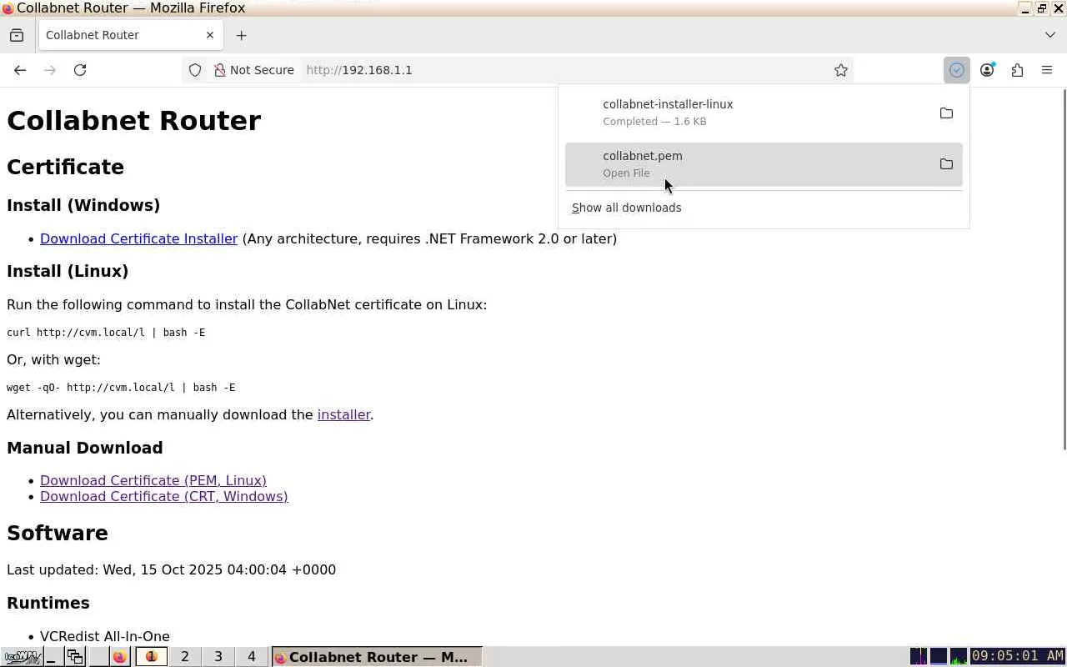Click the taskbar clock showing 09:05:01 AM
Viewport: 1067px width, 667px height.
[x=1018, y=657]
